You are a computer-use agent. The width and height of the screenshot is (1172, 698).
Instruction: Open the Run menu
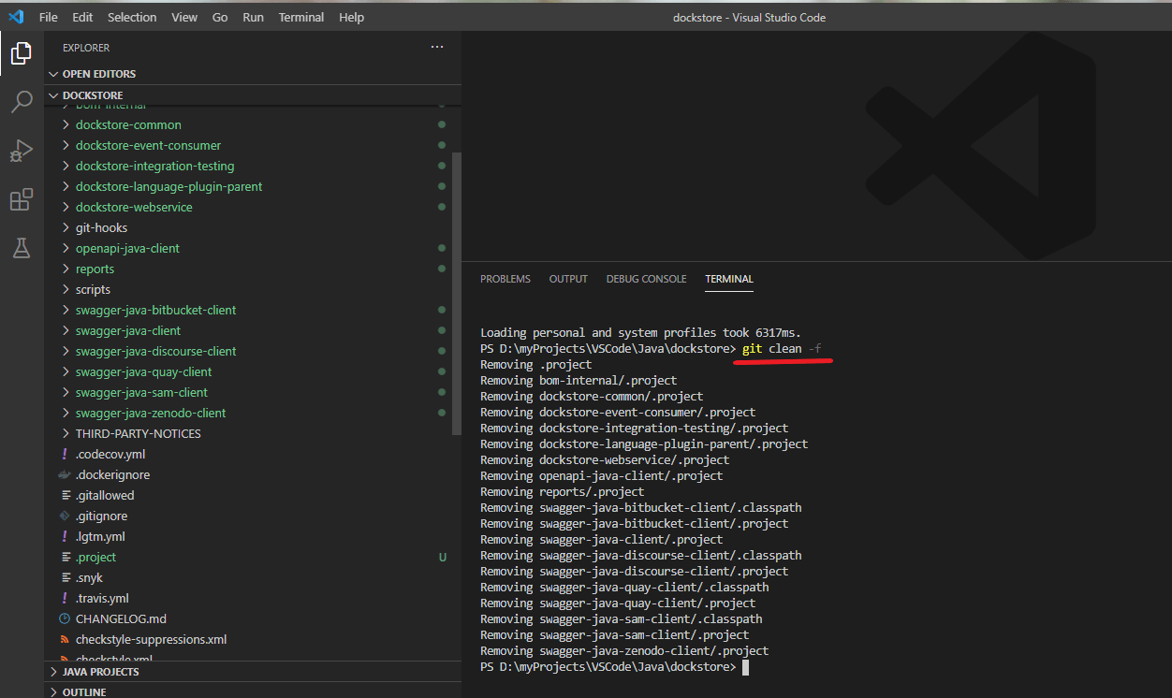click(253, 17)
